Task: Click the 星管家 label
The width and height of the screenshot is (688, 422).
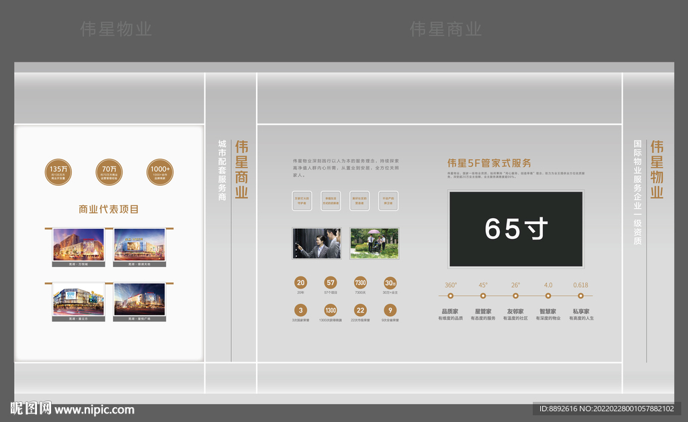Action: click(x=483, y=311)
